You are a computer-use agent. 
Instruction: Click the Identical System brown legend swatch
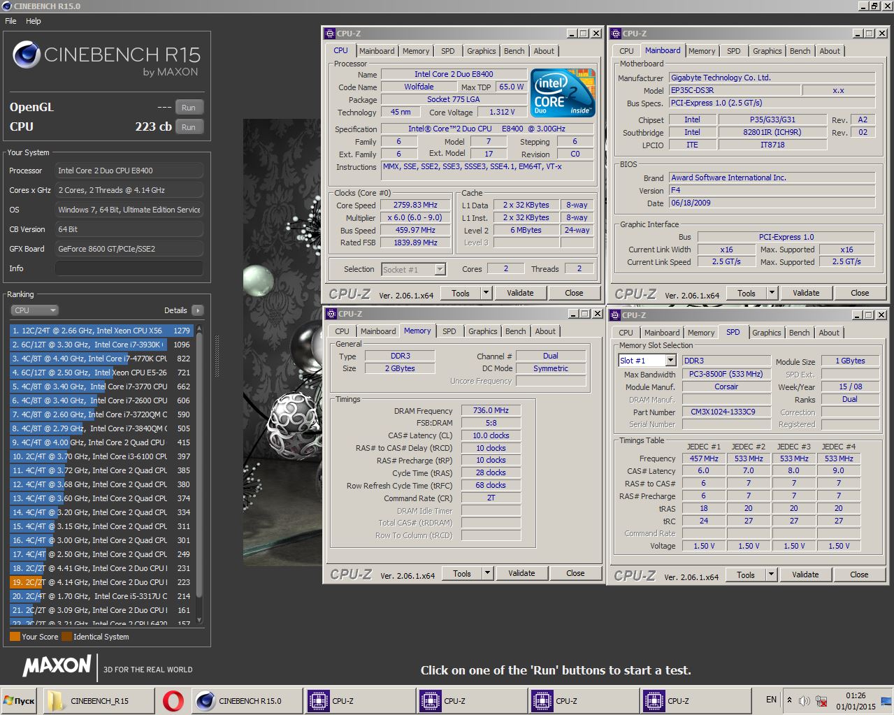coord(66,637)
